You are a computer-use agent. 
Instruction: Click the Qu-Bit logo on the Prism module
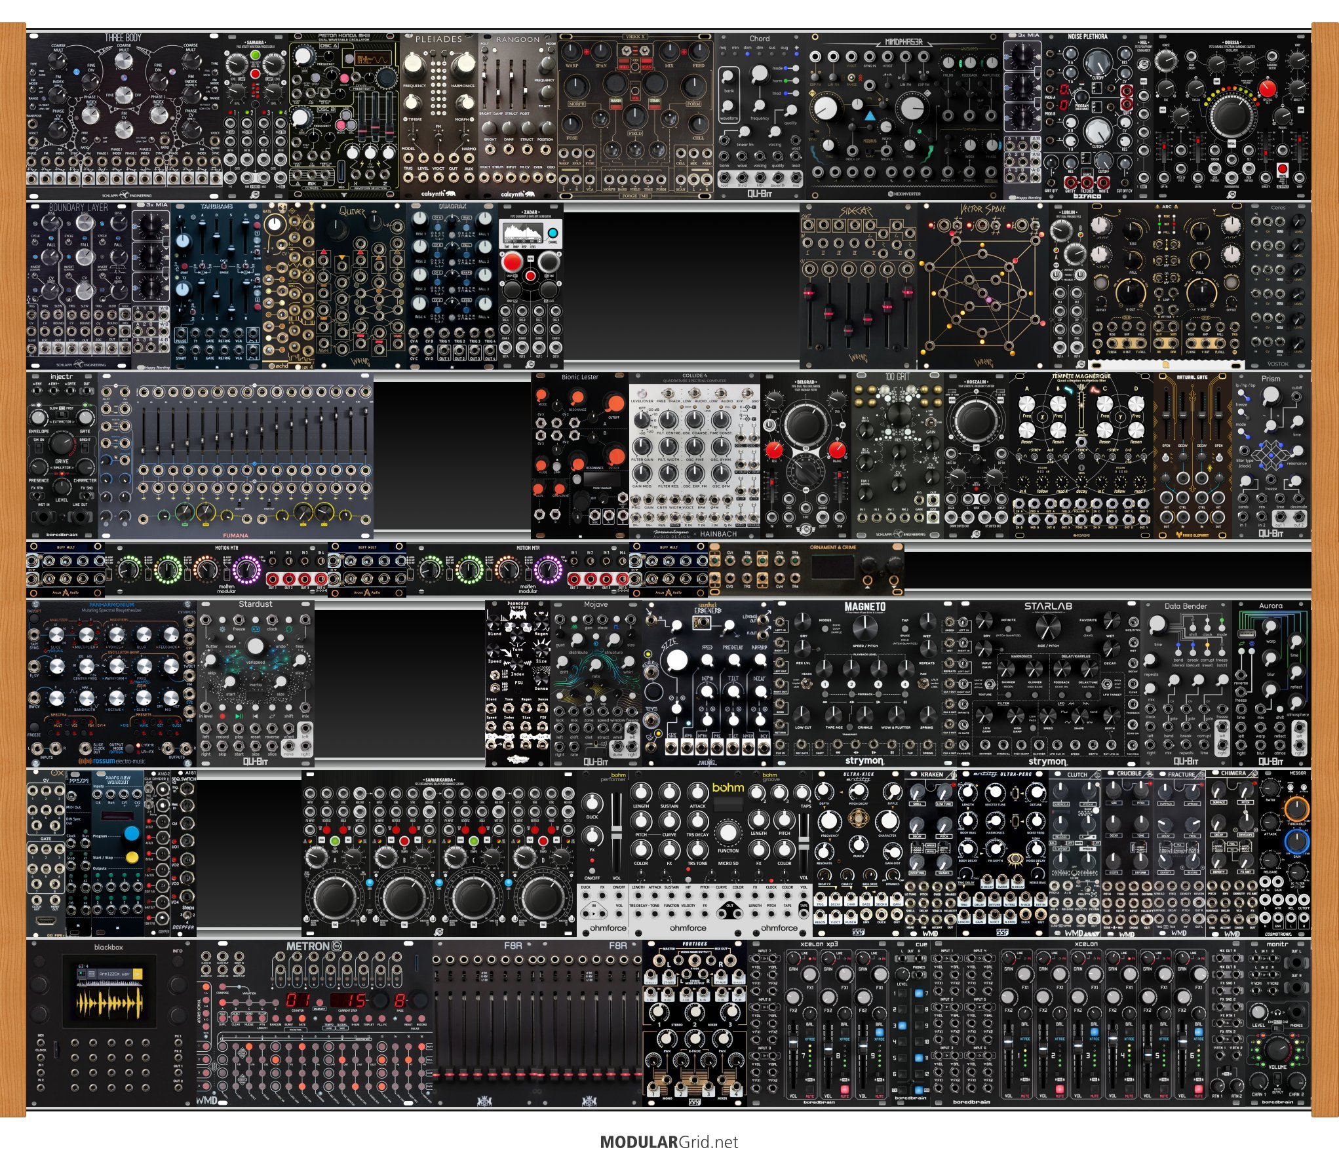pos(1270,533)
